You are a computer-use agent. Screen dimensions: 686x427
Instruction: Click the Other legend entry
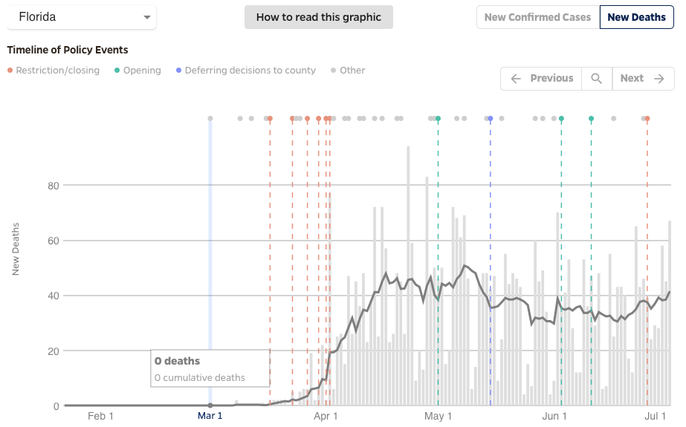tap(348, 71)
